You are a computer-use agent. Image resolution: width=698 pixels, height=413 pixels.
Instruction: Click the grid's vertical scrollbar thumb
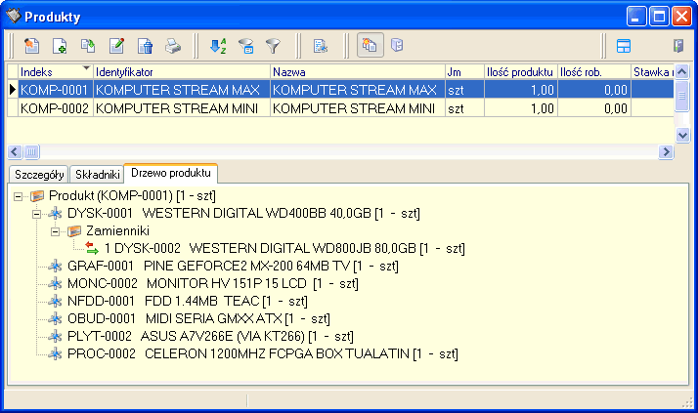click(x=682, y=96)
